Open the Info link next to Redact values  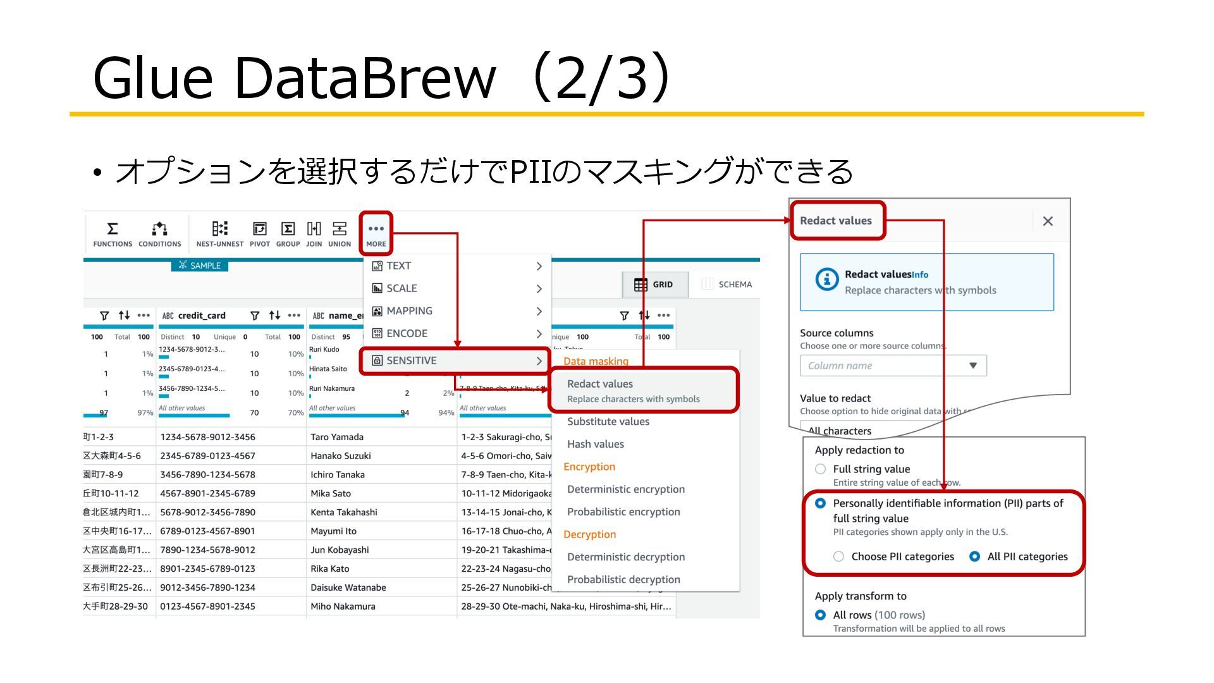tap(920, 275)
